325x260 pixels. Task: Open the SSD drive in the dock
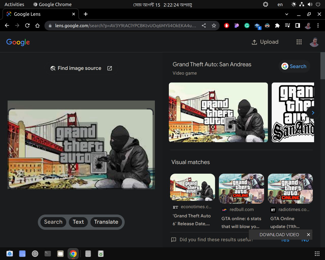(88, 253)
